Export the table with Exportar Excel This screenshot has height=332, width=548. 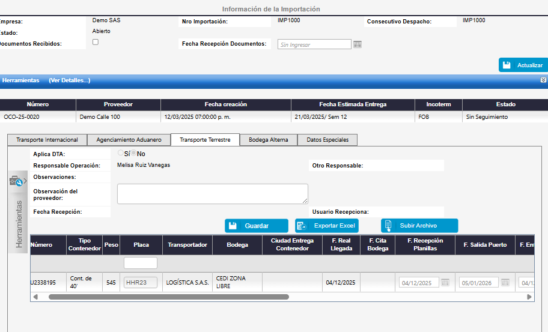[327, 226]
